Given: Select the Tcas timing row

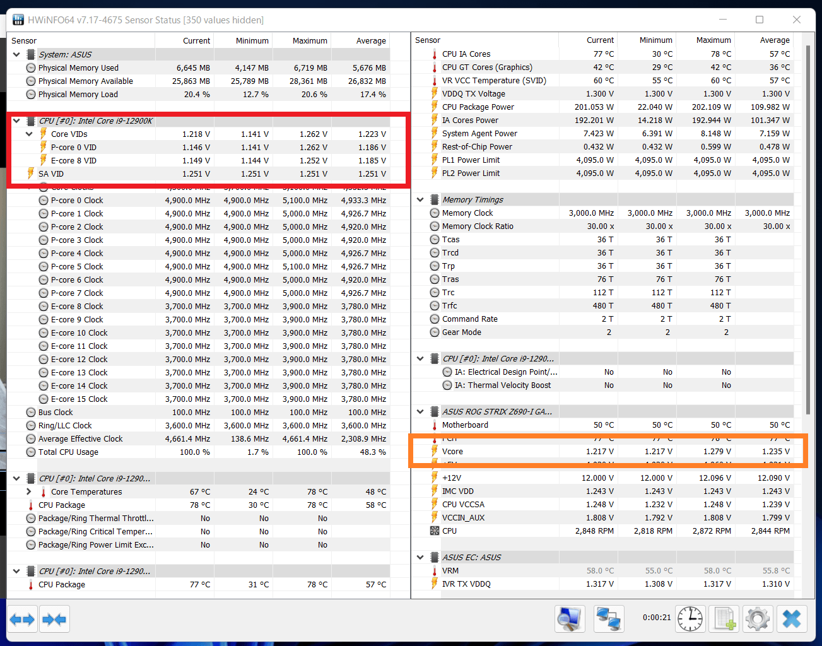Looking at the screenshot, I should click(x=603, y=239).
